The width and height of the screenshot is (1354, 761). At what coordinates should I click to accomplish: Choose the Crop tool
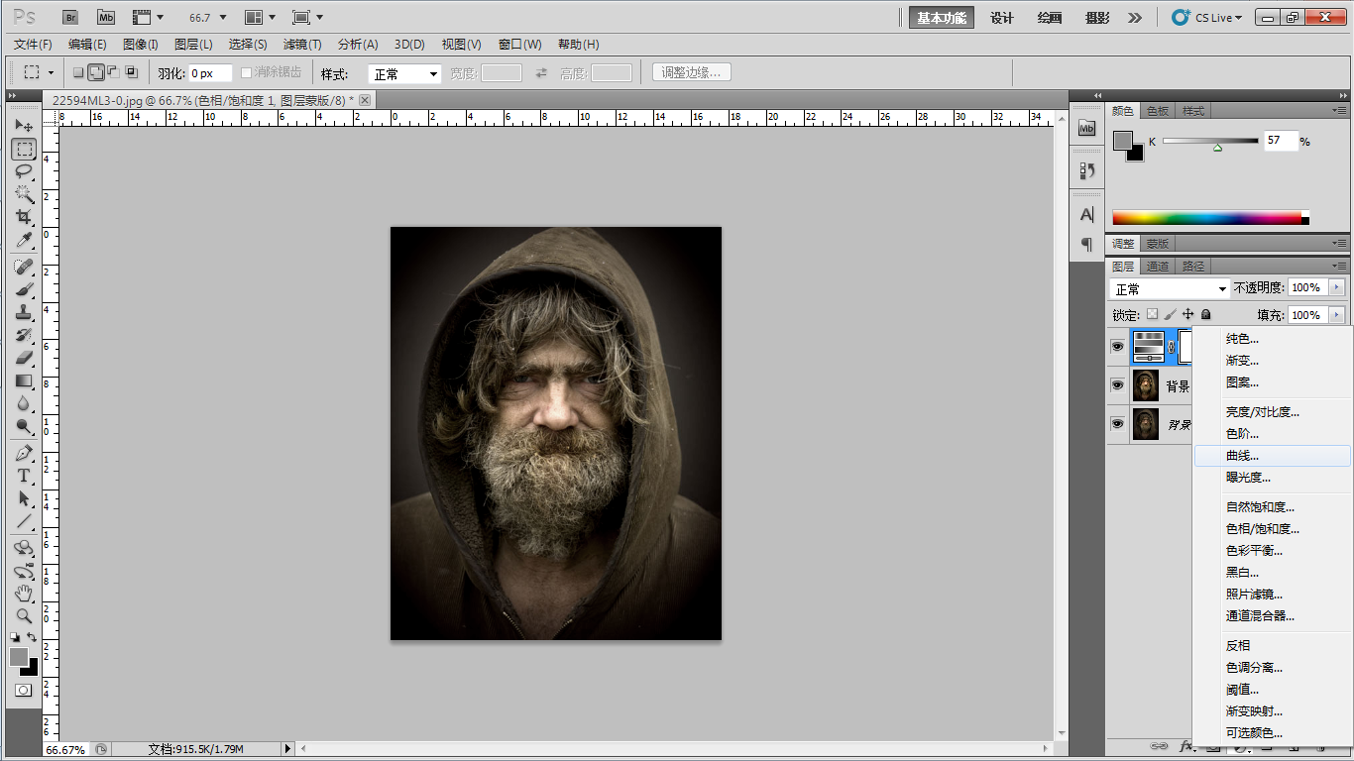(x=24, y=217)
